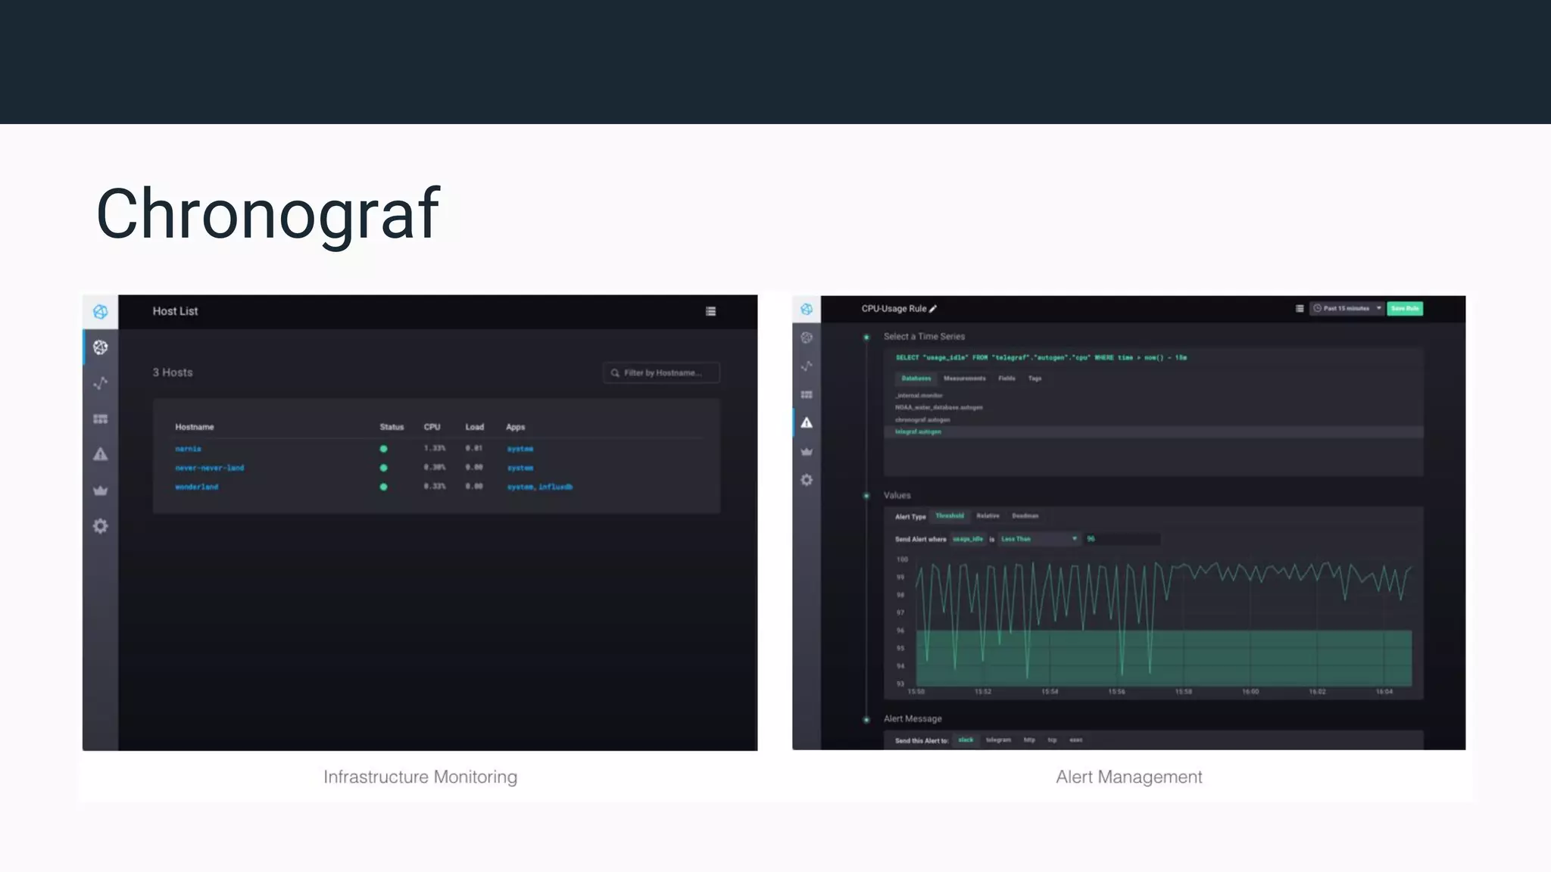The width and height of the screenshot is (1551, 872).
Task: Click green status dot for narnia host
Action: click(383, 449)
